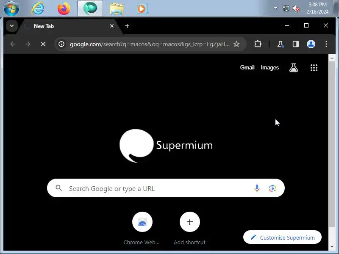Click the Search Google or type a URL box
The height and width of the screenshot is (254, 339).
(166, 188)
